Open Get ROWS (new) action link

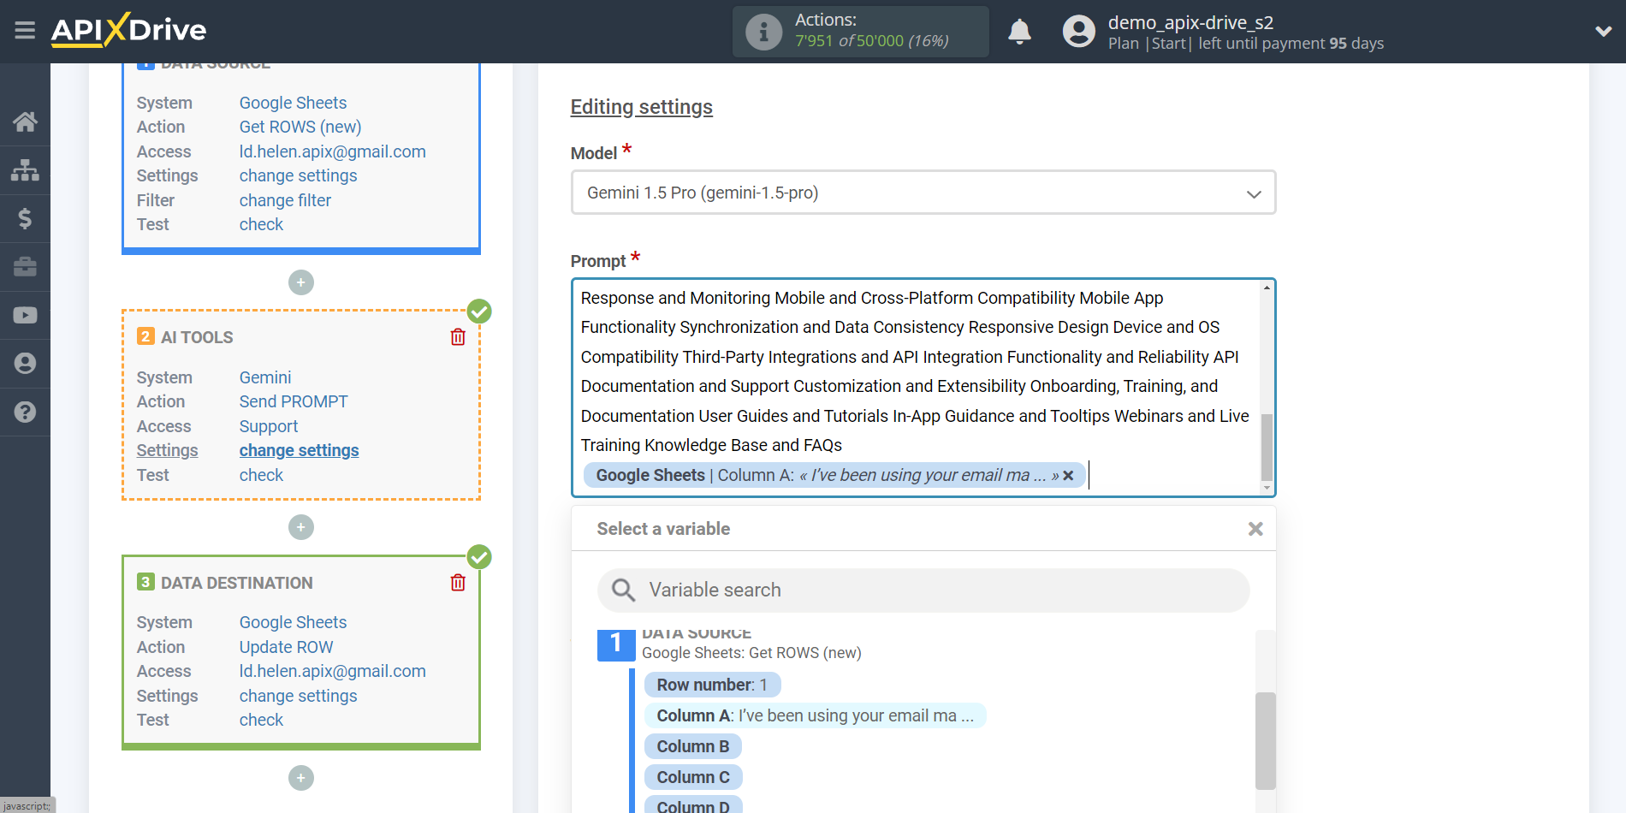300,127
